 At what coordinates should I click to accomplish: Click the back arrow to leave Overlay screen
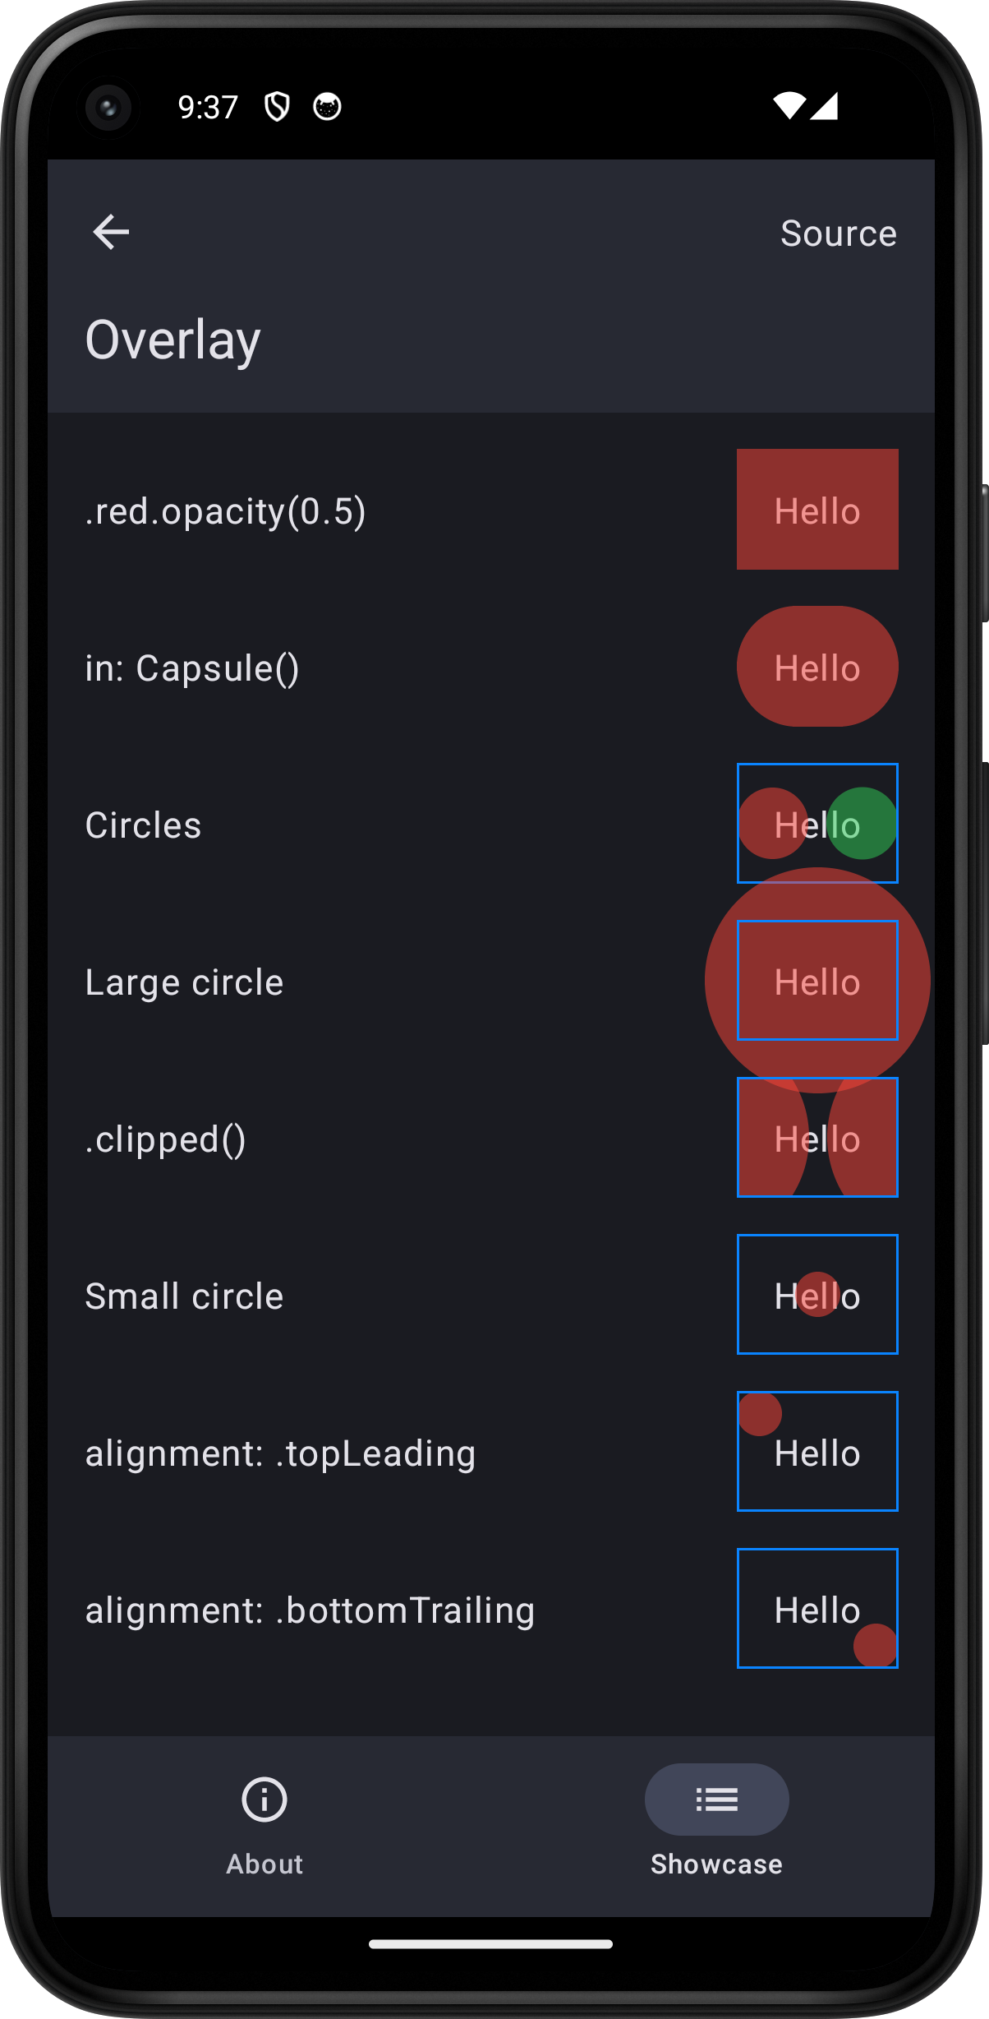click(111, 232)
